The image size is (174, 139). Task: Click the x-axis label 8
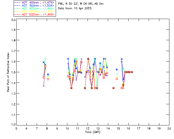[47, 128]
